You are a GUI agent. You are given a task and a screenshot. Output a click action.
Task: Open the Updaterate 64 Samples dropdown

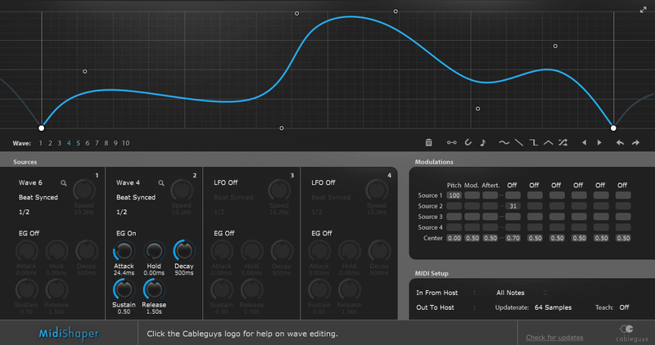coord(553,307)
